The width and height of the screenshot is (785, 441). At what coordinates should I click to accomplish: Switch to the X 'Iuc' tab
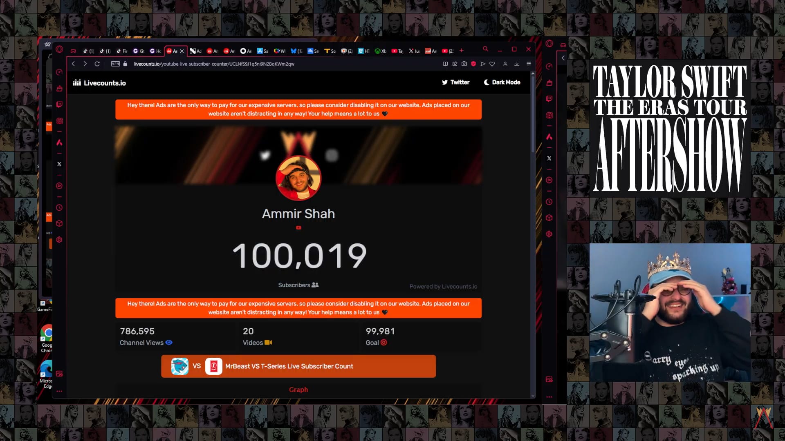[x=414, y=51]
